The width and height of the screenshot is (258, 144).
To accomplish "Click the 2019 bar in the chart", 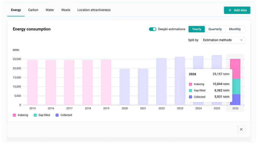I will point(106,82).
